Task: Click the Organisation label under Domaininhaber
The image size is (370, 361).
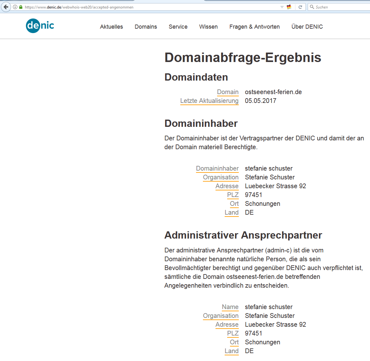Action: coord(221,177)
